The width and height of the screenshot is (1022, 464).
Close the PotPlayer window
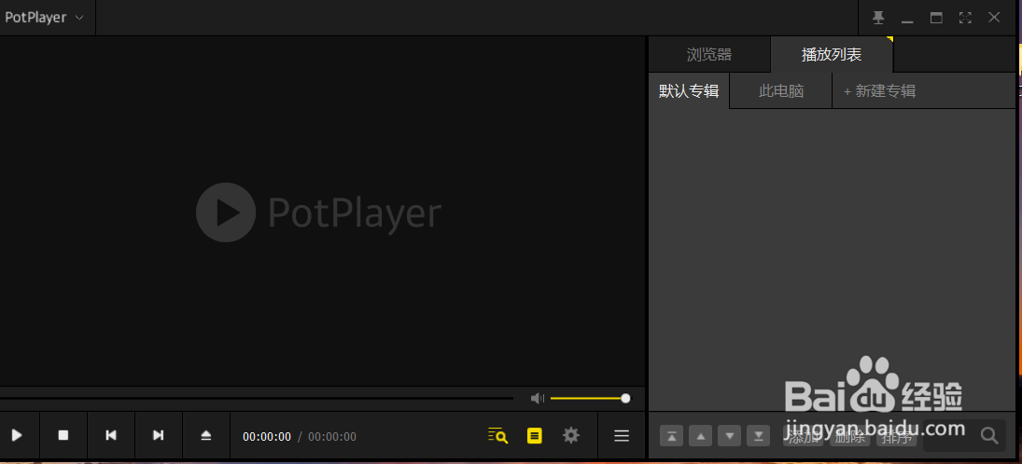994,18
